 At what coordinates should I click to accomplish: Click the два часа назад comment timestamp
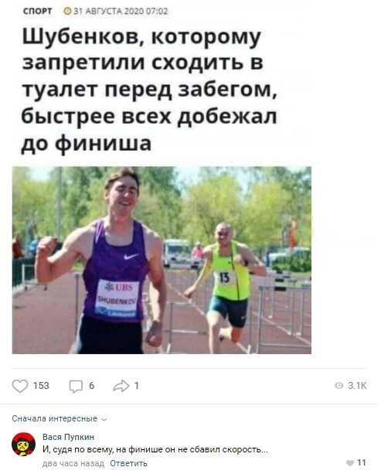click(x=73, y=463)
